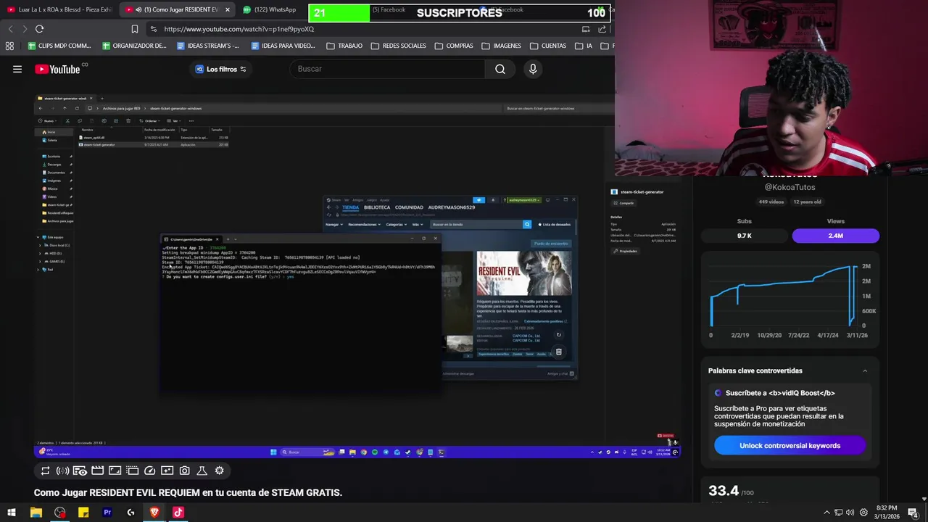Switch to the Luar La L x ROA tab

tap(59, 9)
